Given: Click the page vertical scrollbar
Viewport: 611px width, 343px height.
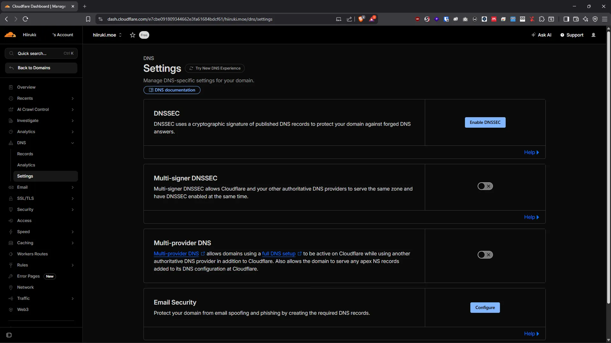Looking at the screenshot, I should pyautogui.click(x=608, y=167).
